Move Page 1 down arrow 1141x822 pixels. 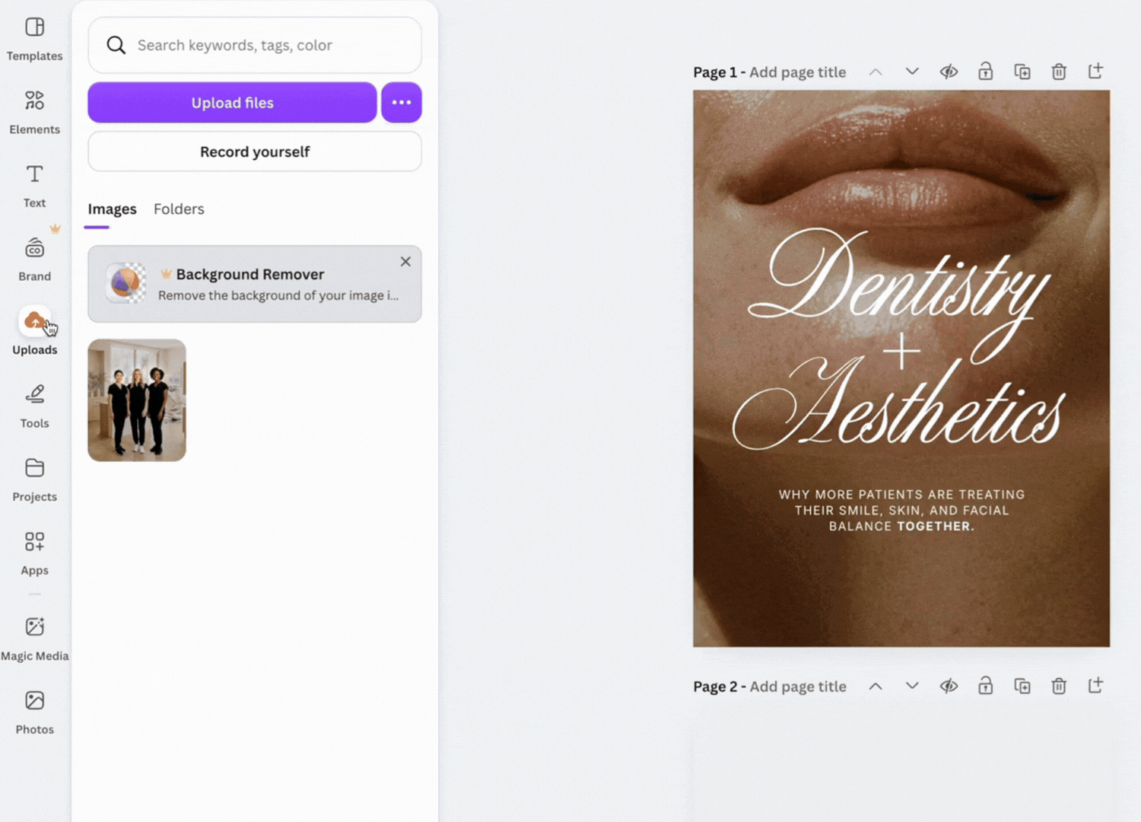912,72
